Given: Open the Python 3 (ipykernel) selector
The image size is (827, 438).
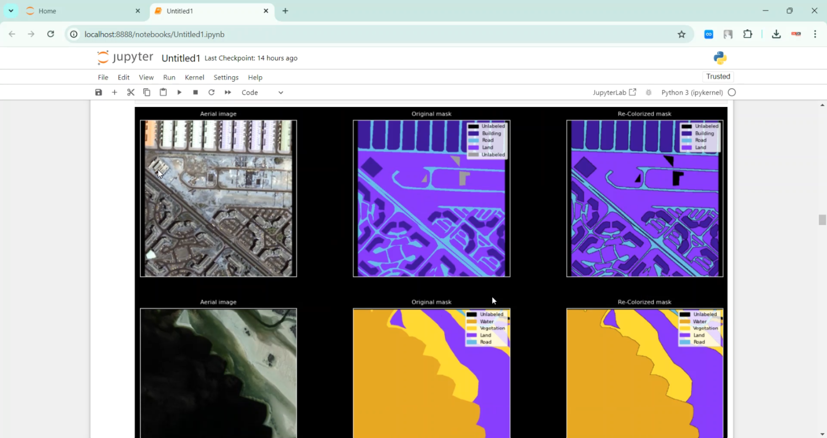Looking at the screenshot, I should [692, 92].
